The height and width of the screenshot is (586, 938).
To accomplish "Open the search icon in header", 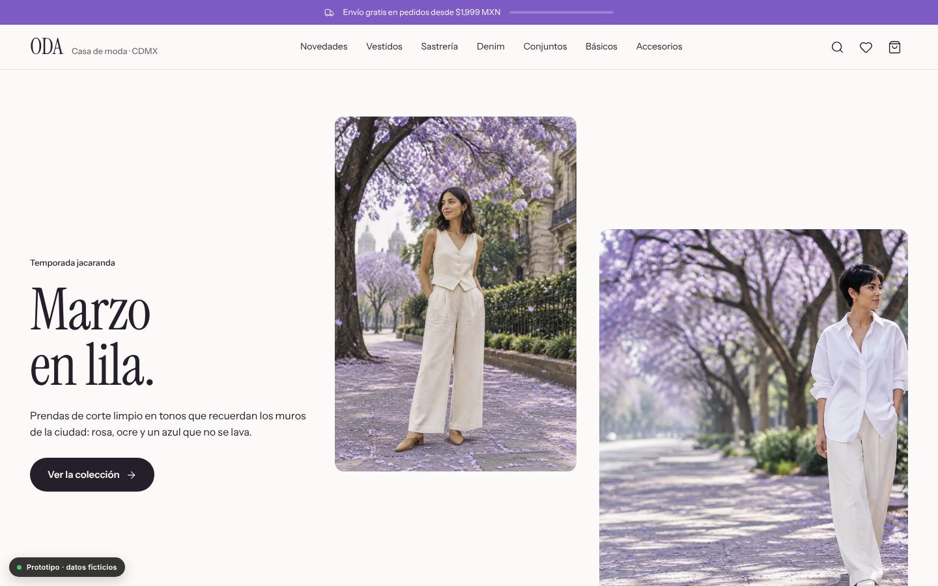I will pos(837,47).
